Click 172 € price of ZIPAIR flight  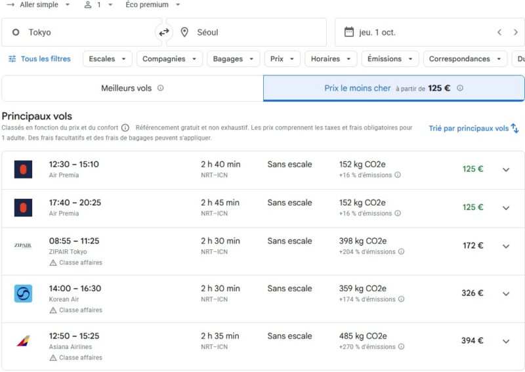pyautogui.click(x=472, y=245)
